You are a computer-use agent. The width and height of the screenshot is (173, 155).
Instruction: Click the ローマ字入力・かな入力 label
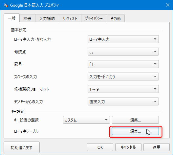pos(32,39)
